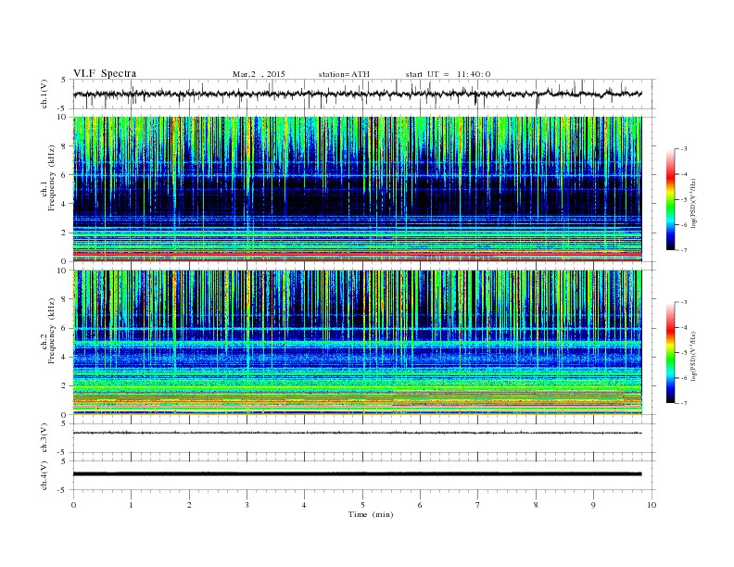This screenshot has height=567, width=734.
Task: Click the '-7' tick on lower colorbar
Action: [684, 403]
